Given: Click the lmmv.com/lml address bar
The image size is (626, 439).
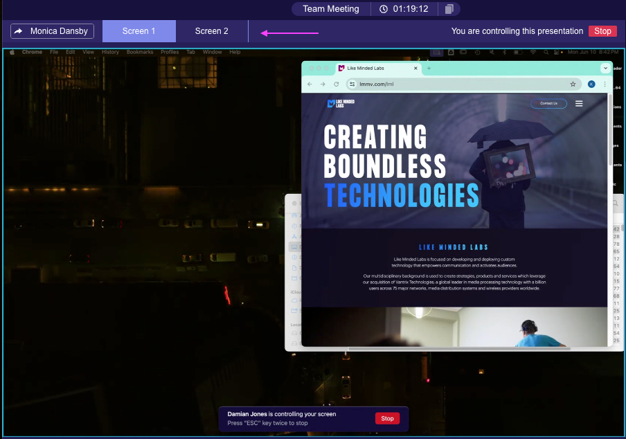Looking at the screenshot, I should [463, 84].
